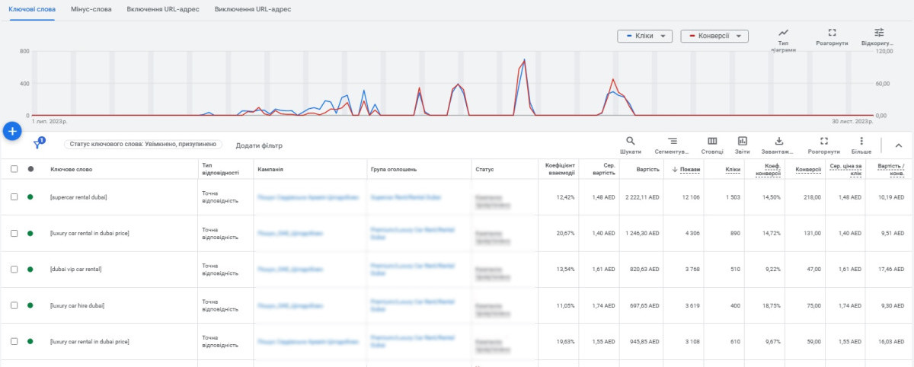The image size is (914, 367).
Task: Click the Завантажити download icon
Action: tap(778, 141)
